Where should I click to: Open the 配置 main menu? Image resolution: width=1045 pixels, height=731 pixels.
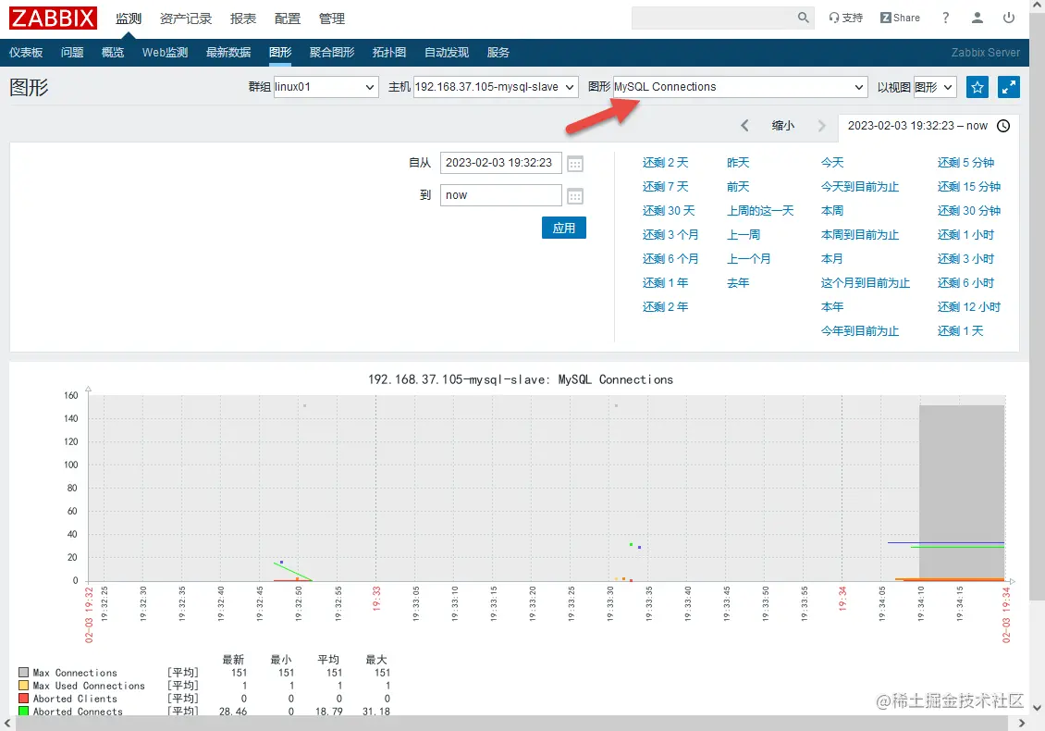(x=288, y=19)
